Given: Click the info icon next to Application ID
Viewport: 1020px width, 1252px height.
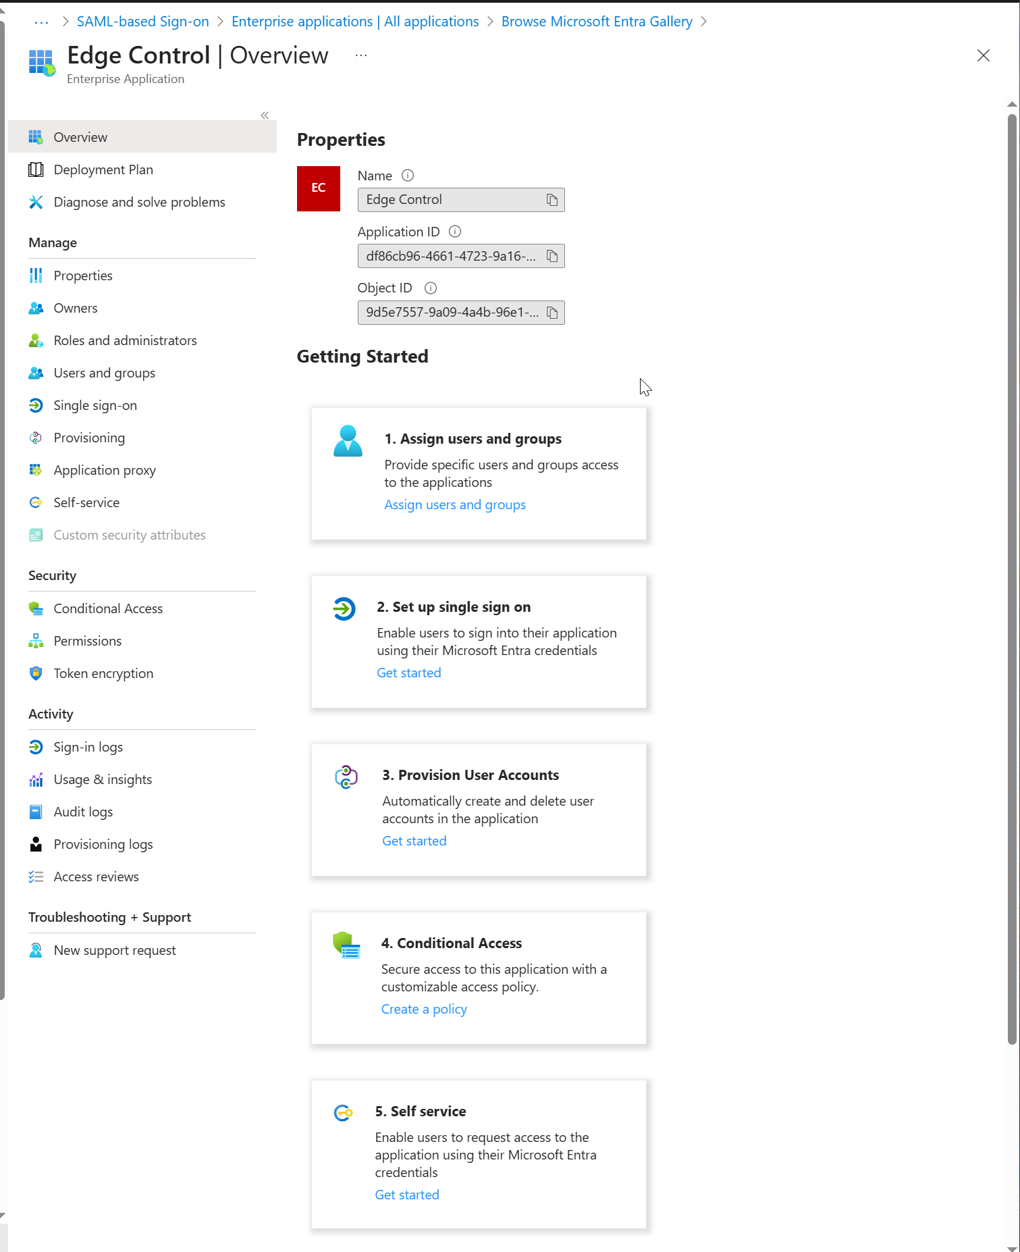Looking at the screenshot, I should tap(455, 232).
